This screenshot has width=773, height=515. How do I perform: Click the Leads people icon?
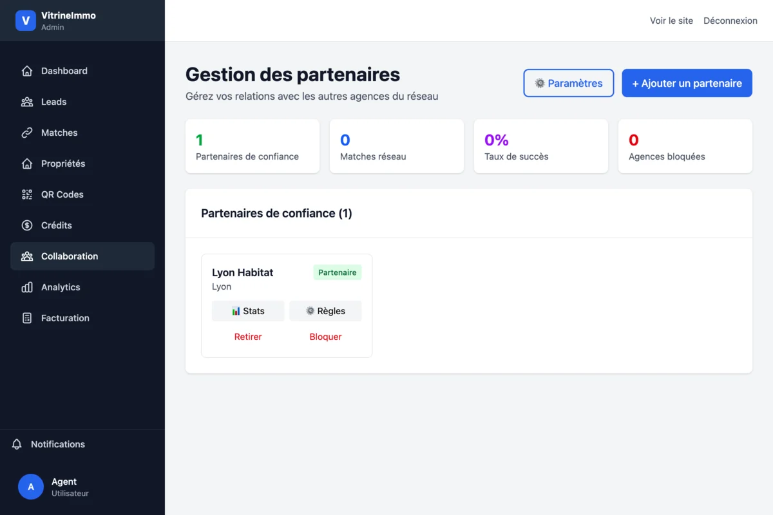[x=27, y=102]
